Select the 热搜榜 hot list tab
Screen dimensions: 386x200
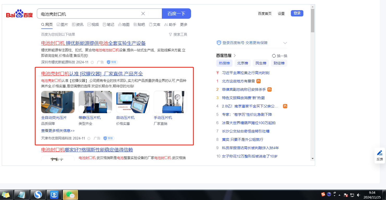(x=224, y=63)
